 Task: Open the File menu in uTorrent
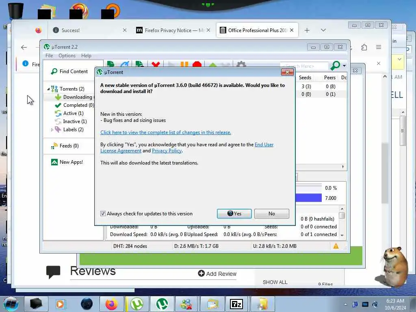[49, 55]
